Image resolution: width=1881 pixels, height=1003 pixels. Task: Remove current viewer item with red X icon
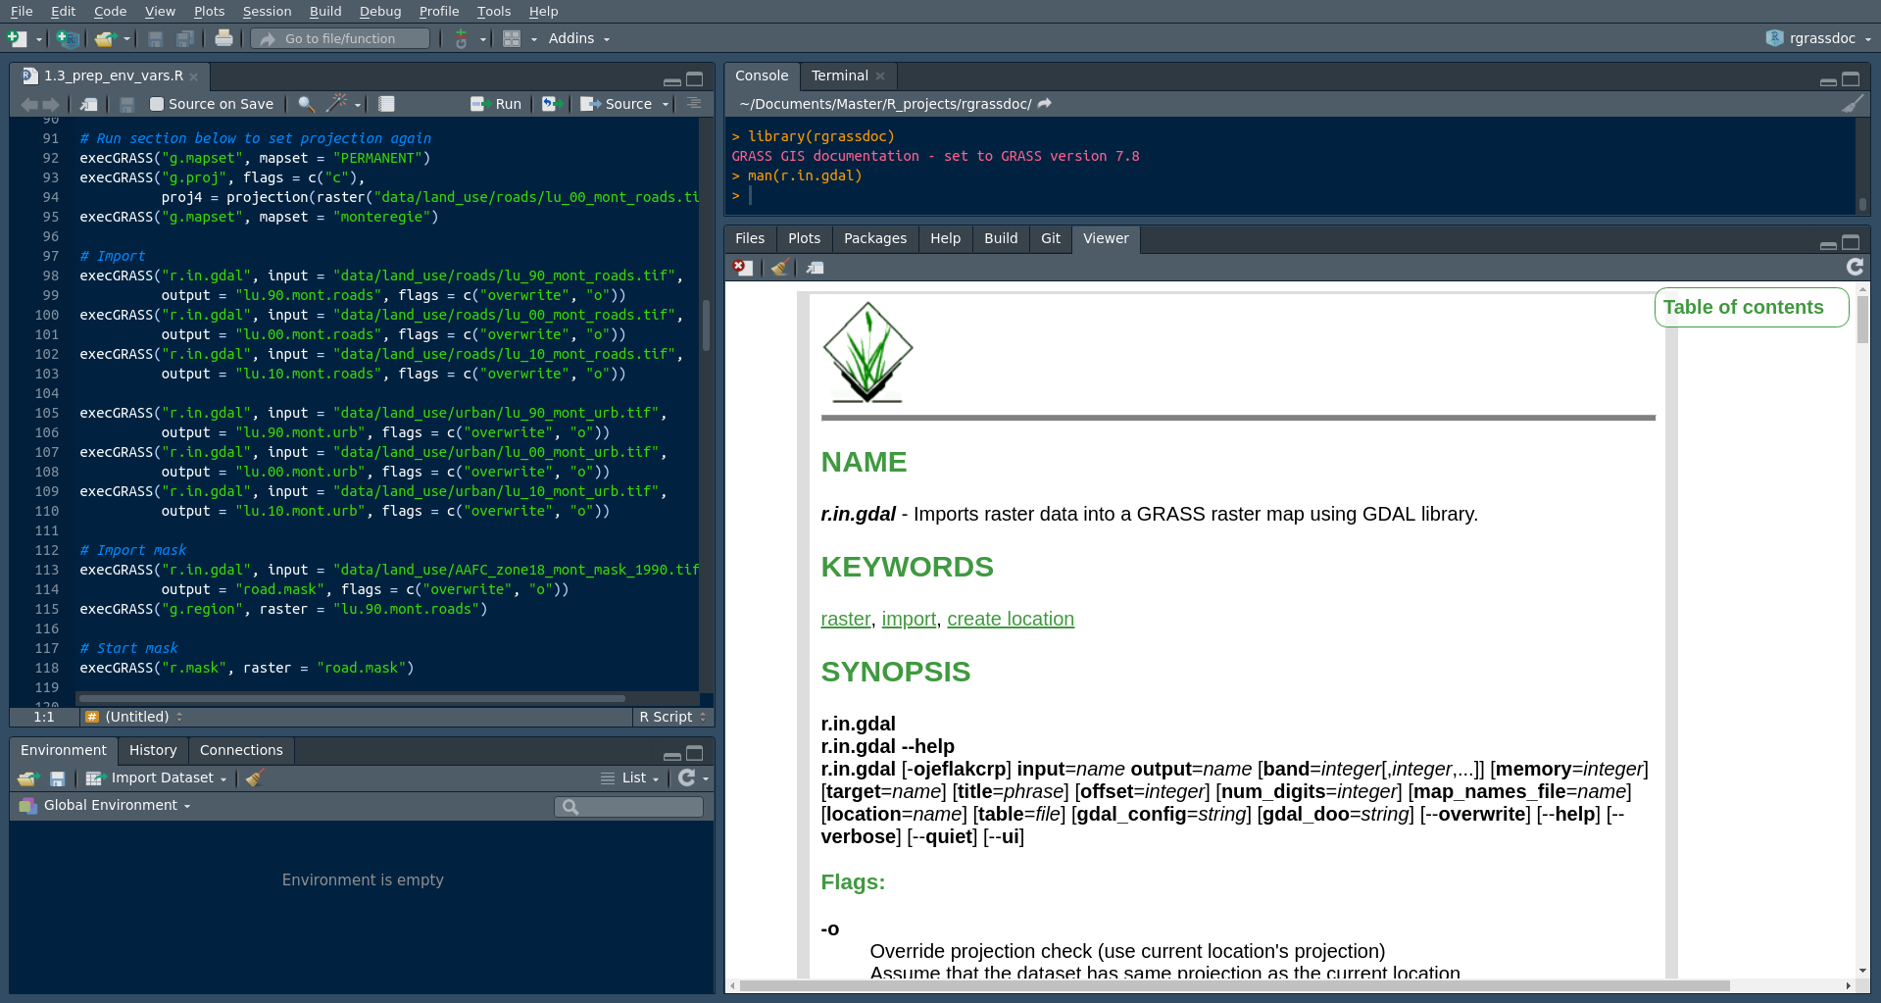(x=743, y=268)
